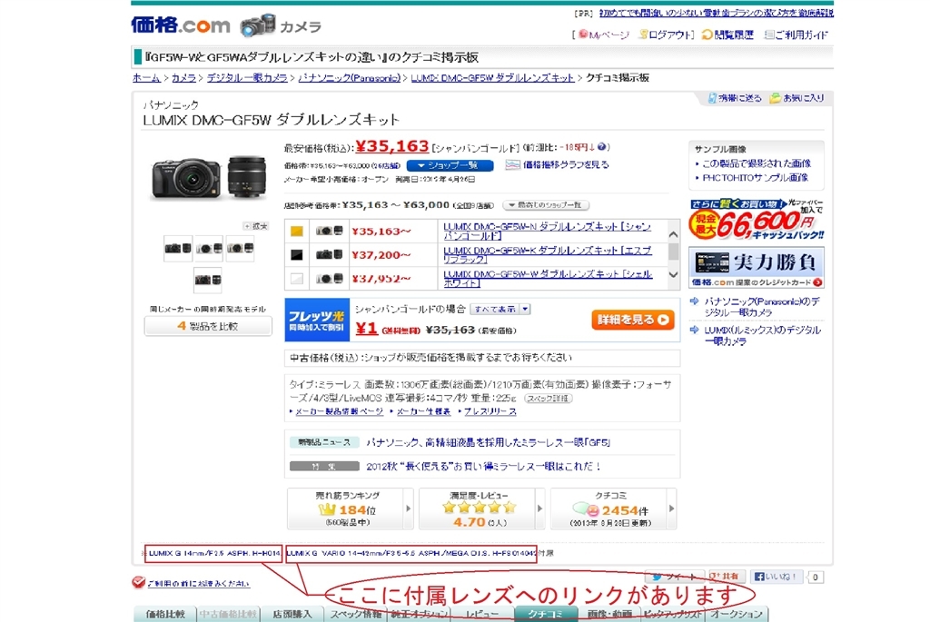Open メーカー仕様表 link

pos(423,411)
